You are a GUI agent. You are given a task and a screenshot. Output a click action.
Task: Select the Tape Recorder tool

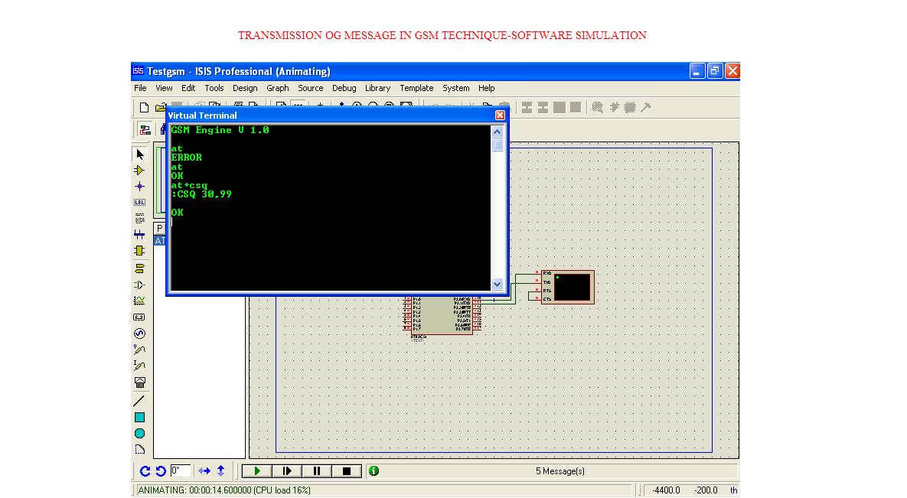(x=139, y=317)
